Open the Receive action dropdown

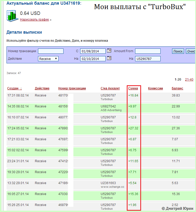48,59
